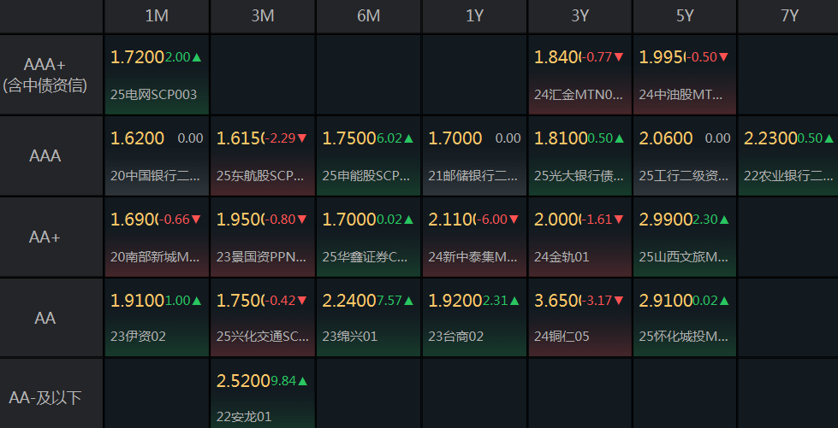Click green up arrow in 22安龙01 cell
Screen dimensions: 838x428
pos(303,381)
